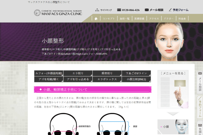Select the 小顔注射(BNLS) button
The width and height of the screenshot is (203, 135).
tap(136, 79)
